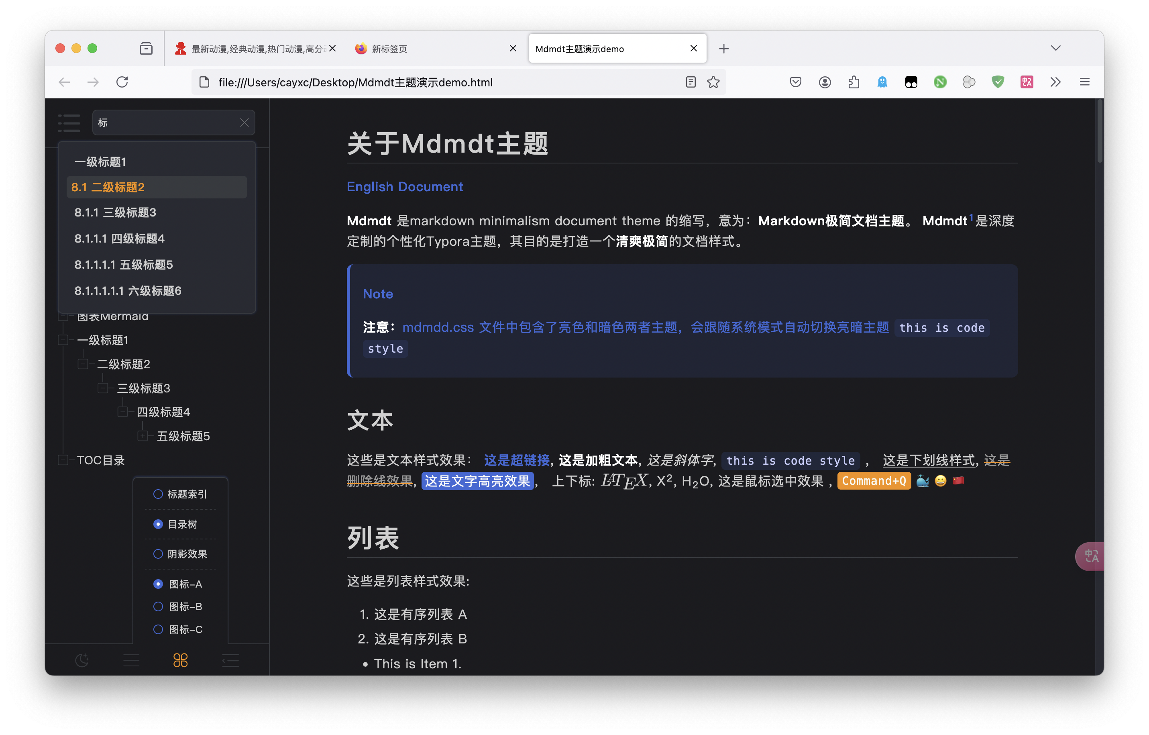Close the 新标签页 tab
This screenshot has width=1149, height=735.
(x=513, y=48)
